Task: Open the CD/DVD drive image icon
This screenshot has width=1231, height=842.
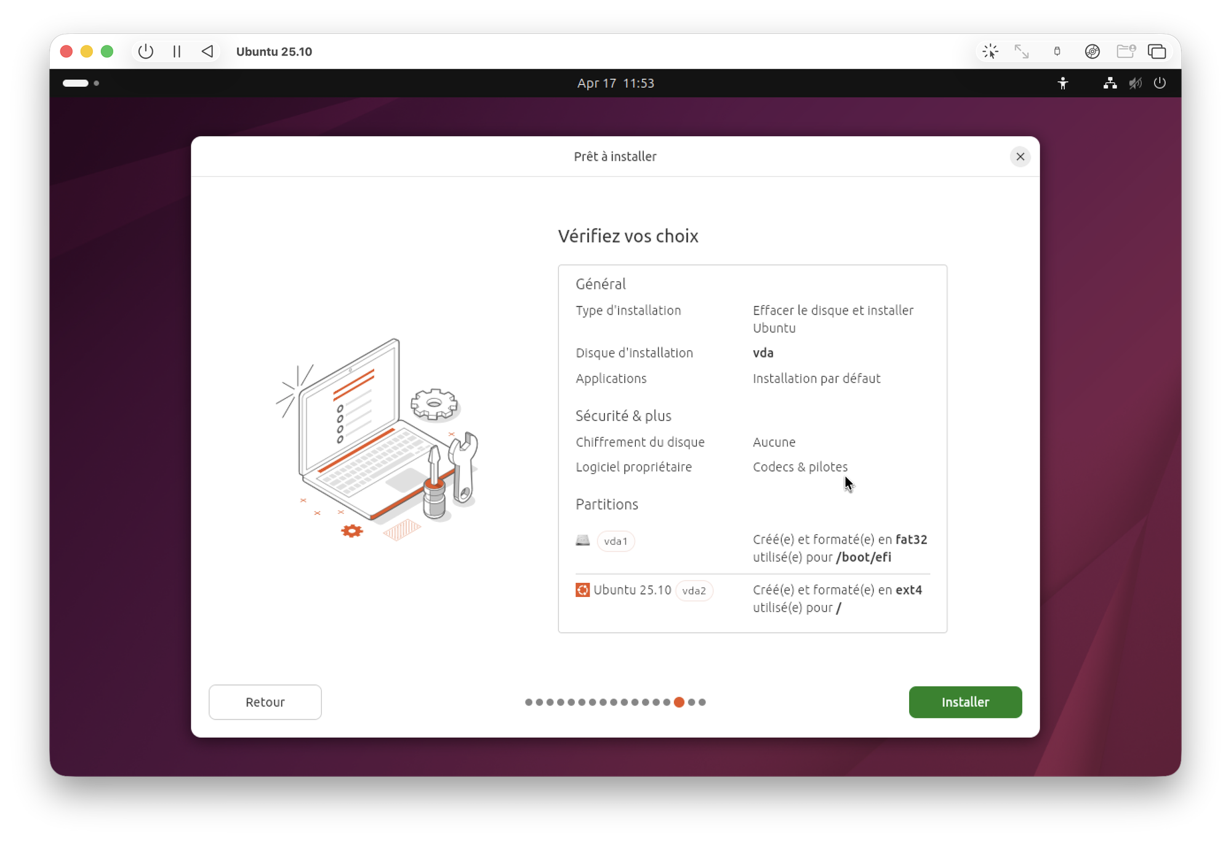Action: tap(1092, 52)
